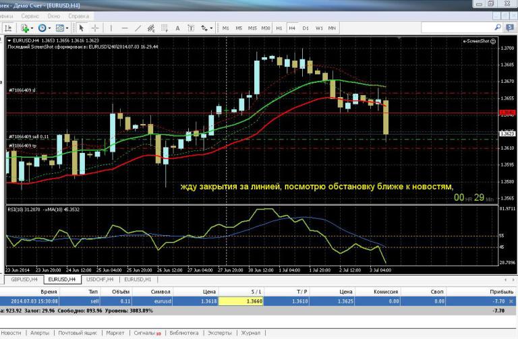Sort orders by Объём column header
Screen dimensions: 518x339
pyautogui.click(x=121, y=292)
